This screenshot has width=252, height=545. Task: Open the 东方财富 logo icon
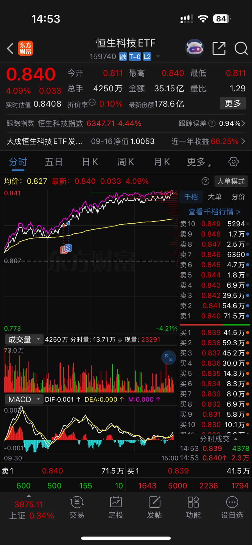click(26, 48)
